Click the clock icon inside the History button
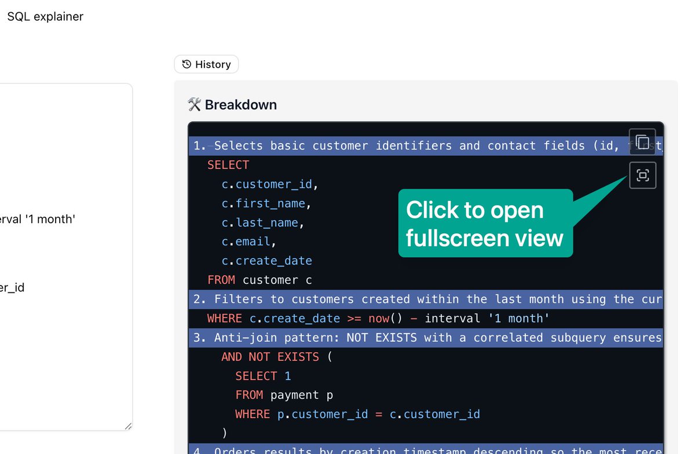 click(x=186, y=64)
